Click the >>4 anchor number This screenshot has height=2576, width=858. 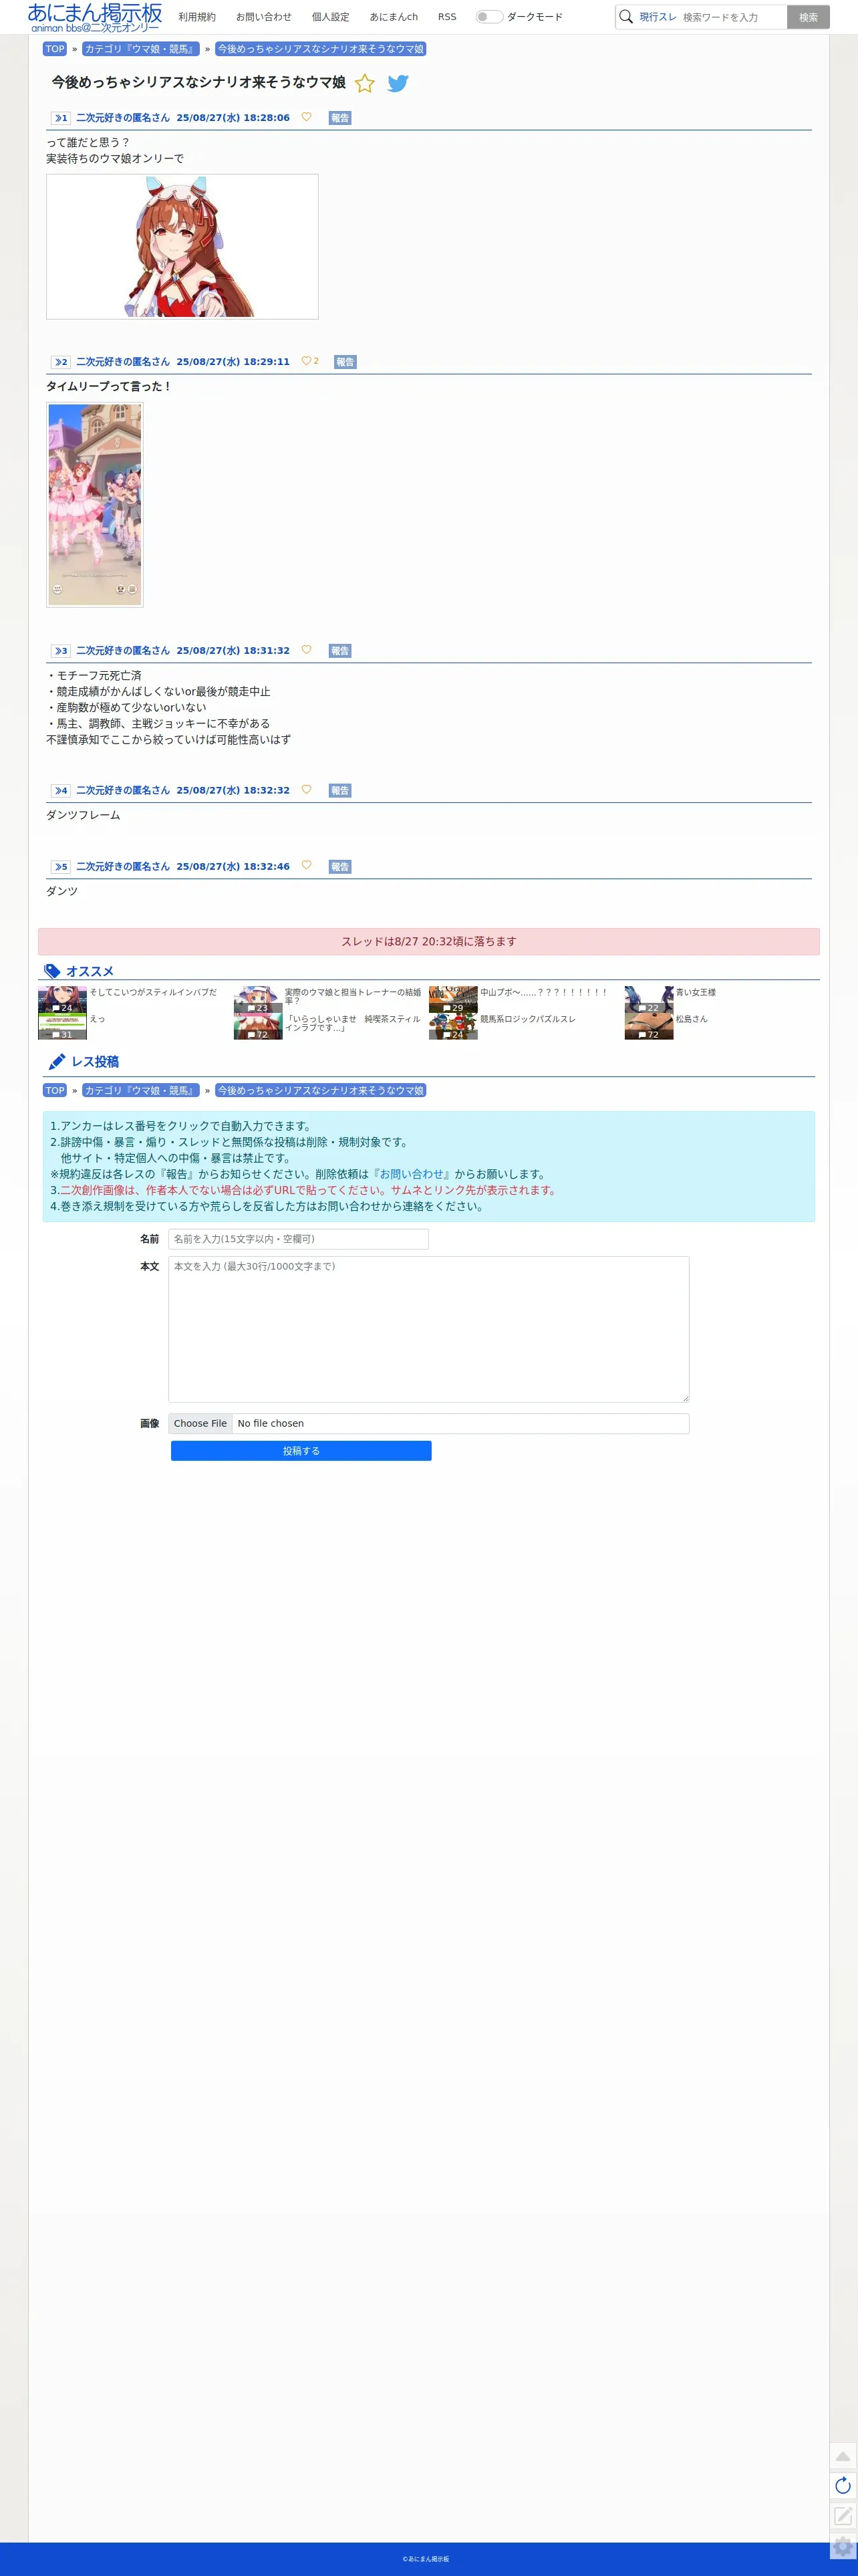[61, 791]
